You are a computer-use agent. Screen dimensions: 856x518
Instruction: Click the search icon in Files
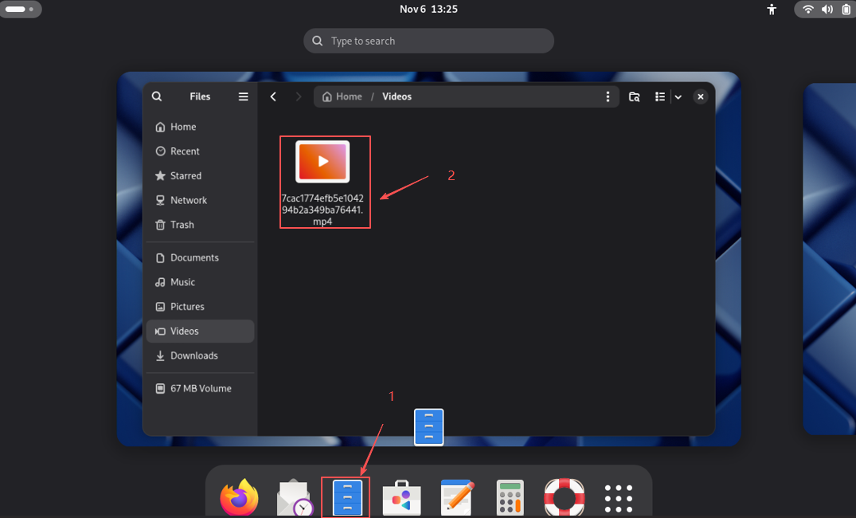(x=157, y=96)
